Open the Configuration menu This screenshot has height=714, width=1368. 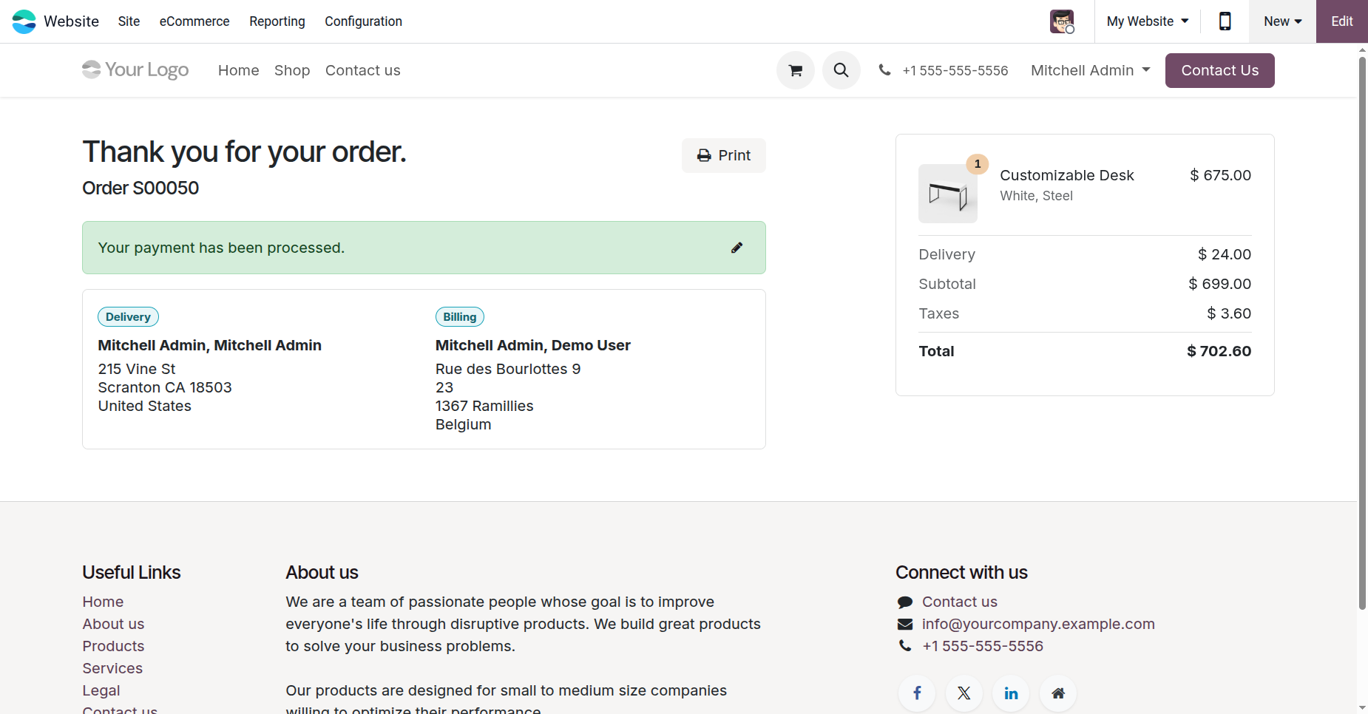(363, 21)
